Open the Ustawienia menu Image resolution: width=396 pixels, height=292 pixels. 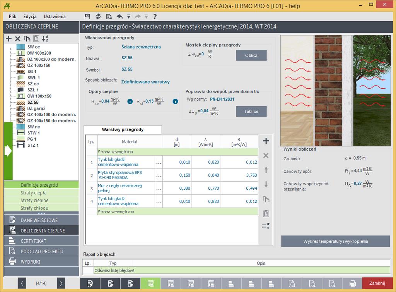click(x=55, y=16)
